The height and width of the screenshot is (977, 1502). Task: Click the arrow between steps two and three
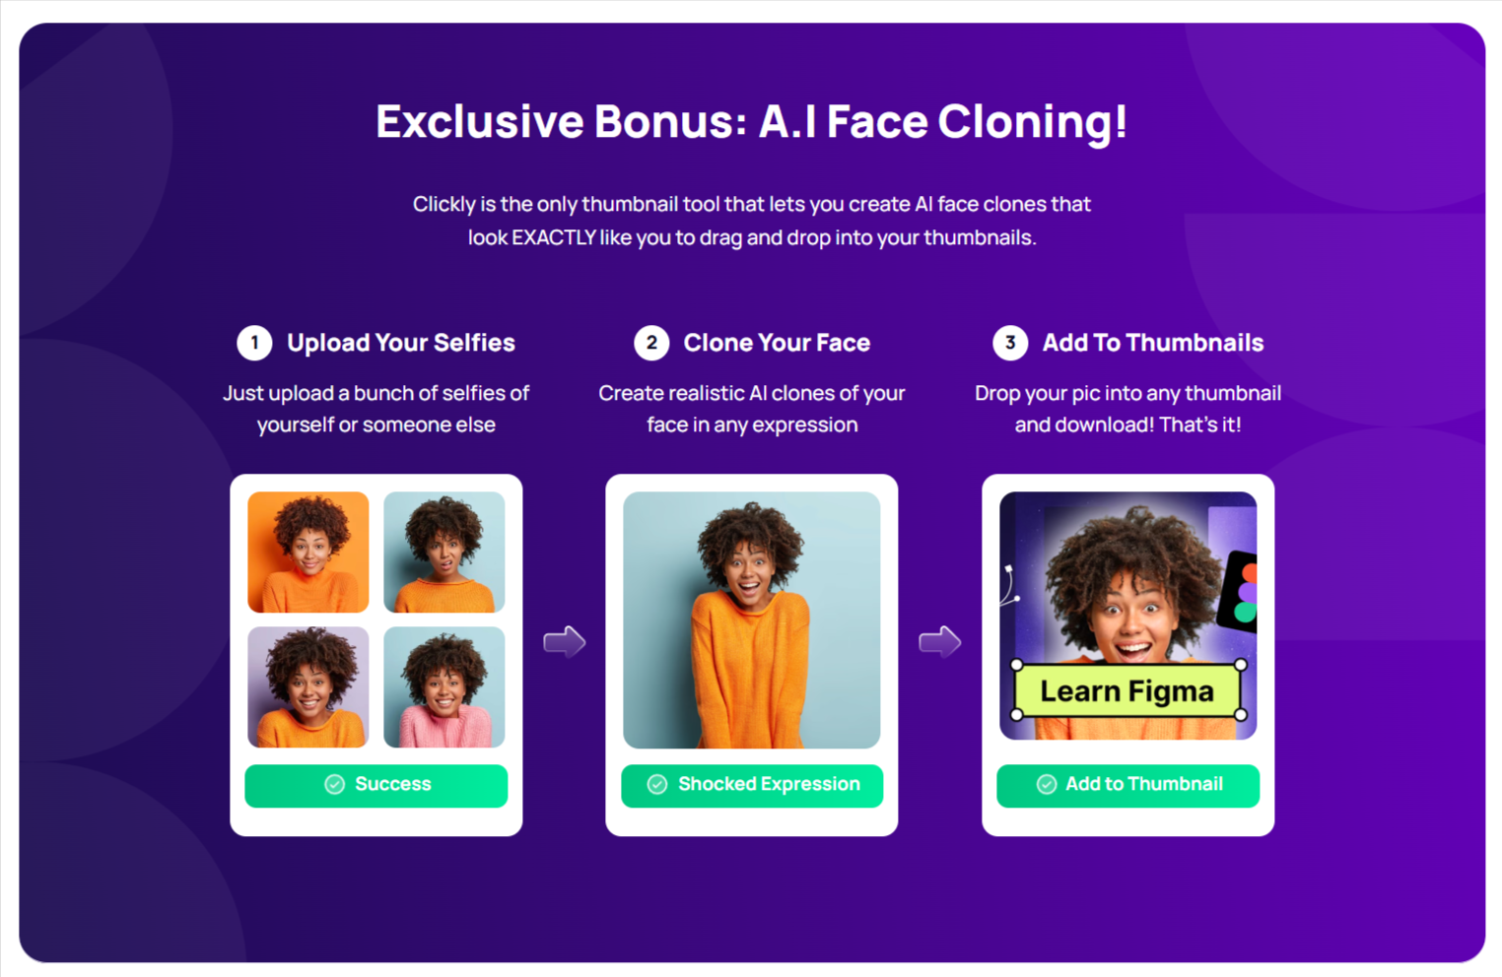coord(940,642)
